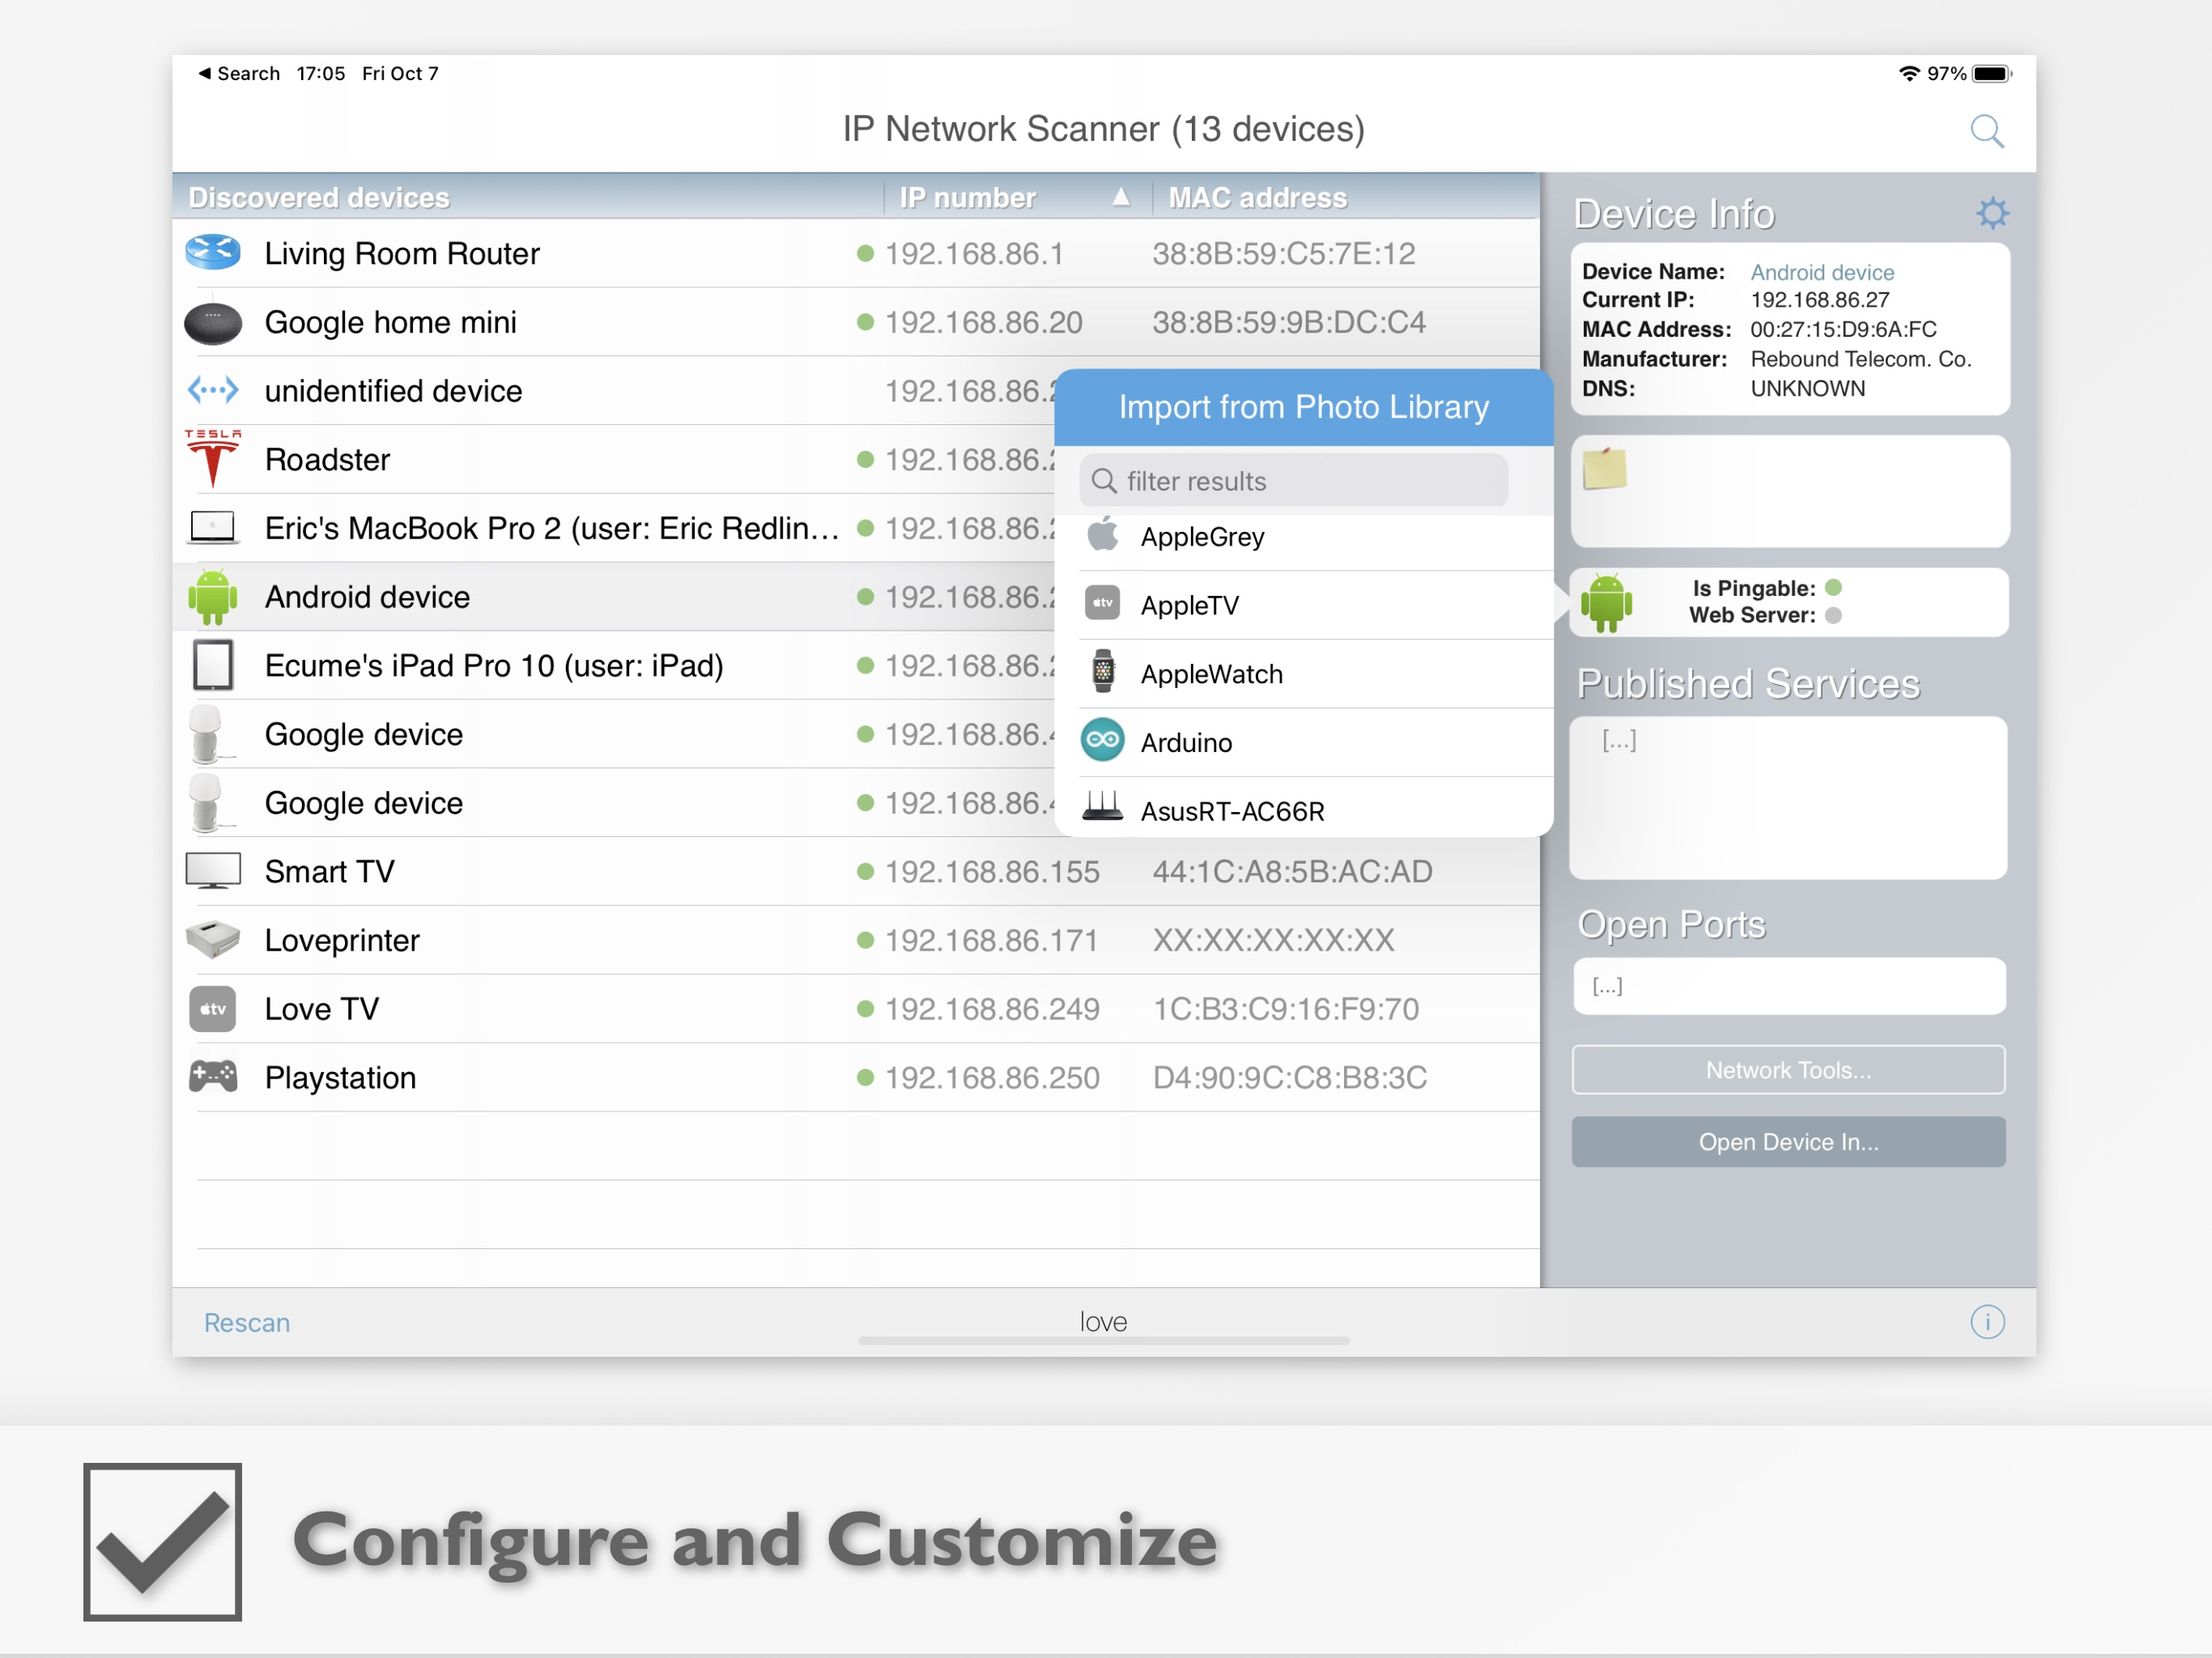Pick AsusRT-AC66R in the icon list
Image resolution: width=2212 pixels, height=1658 pixels.
click(1231, 811)
